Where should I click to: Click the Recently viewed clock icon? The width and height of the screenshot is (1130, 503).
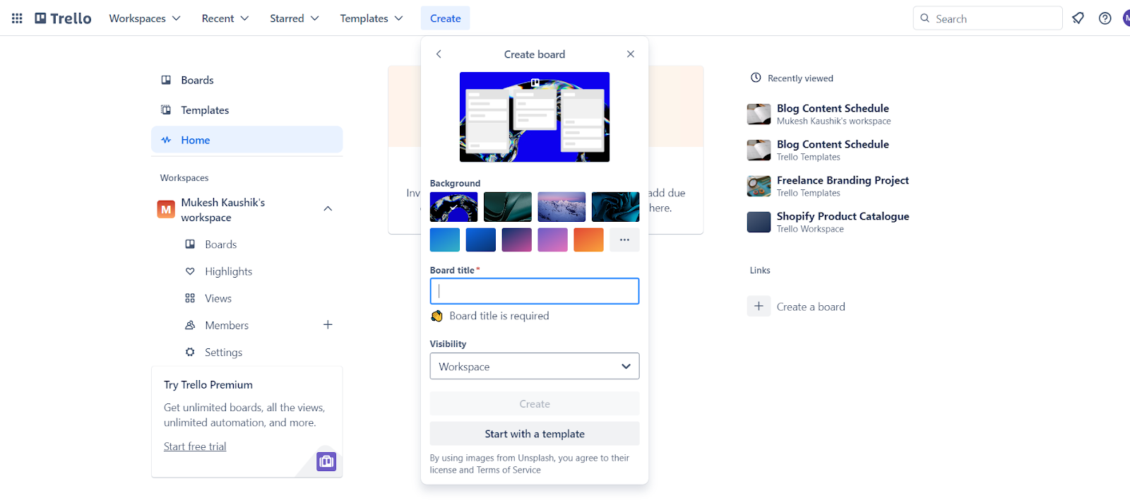coord(756,78)
